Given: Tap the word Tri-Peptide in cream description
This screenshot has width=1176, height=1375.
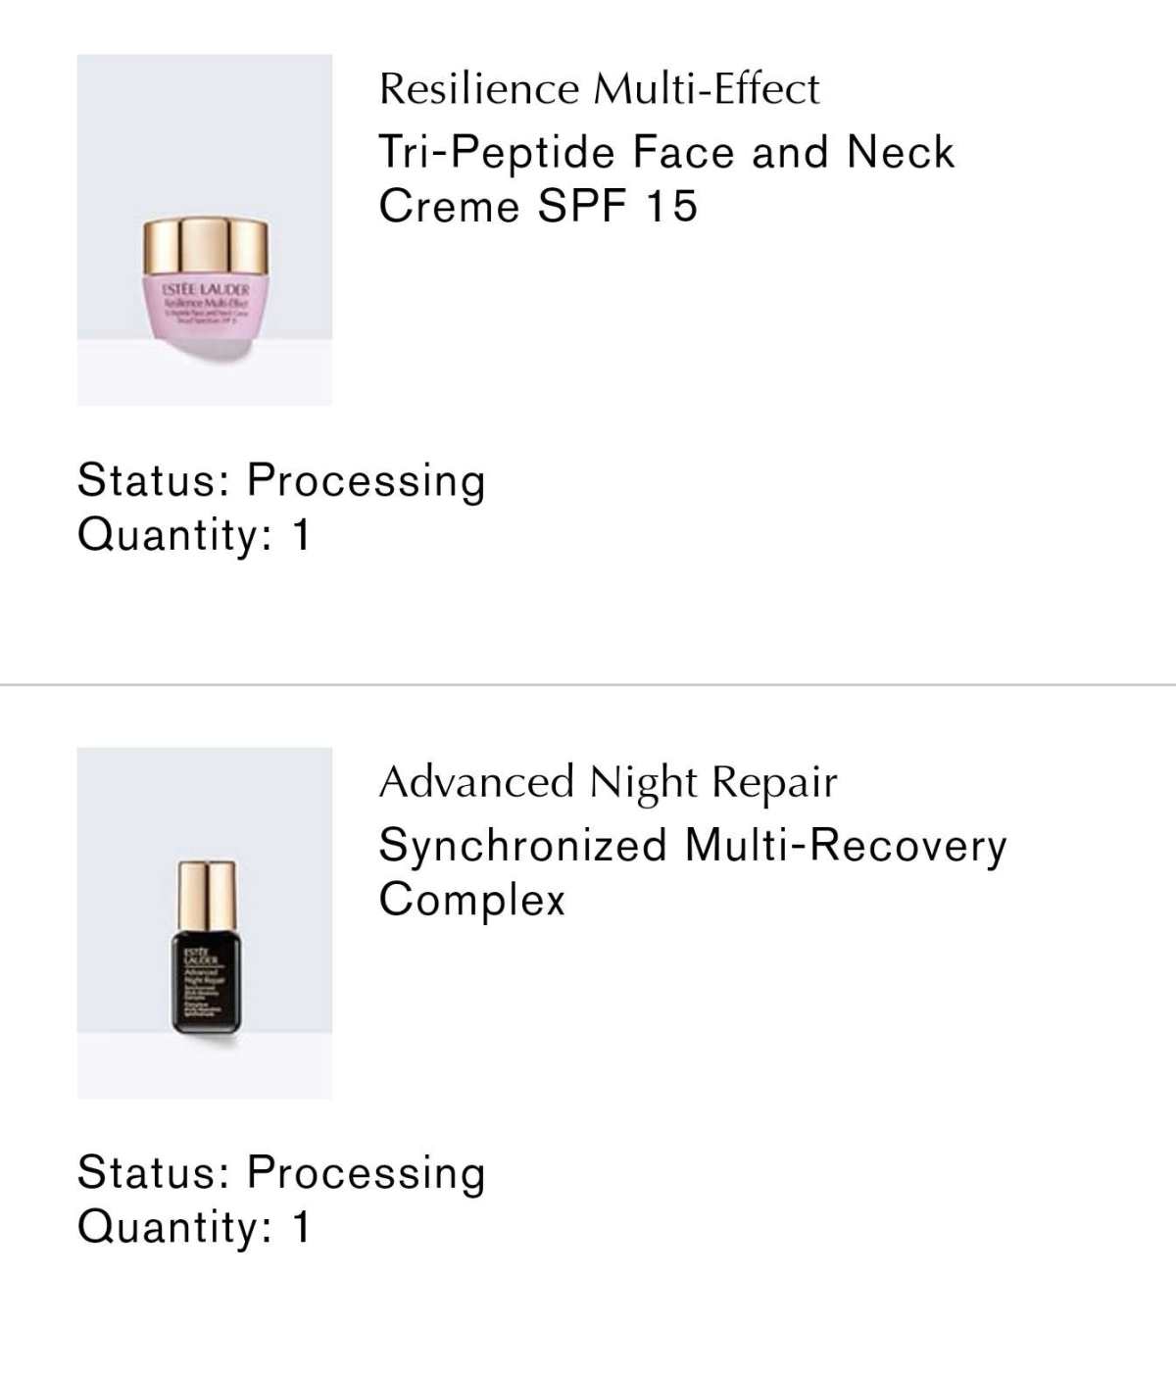Looking at the screenshot, I should point(497,153).
